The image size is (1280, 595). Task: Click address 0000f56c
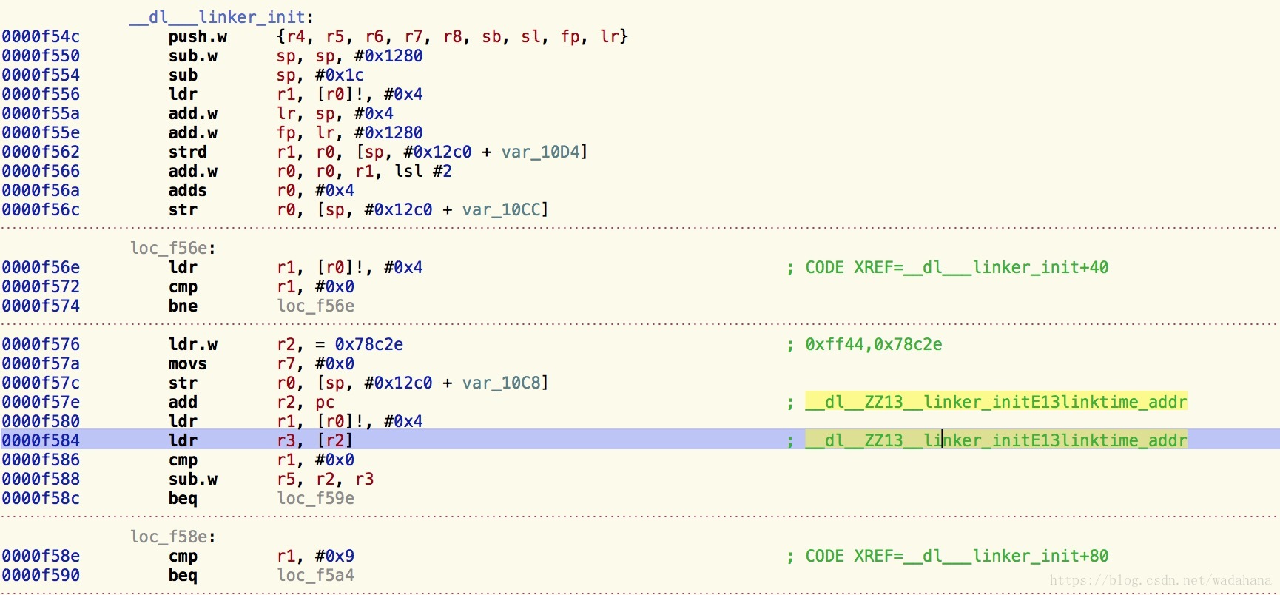41,209
